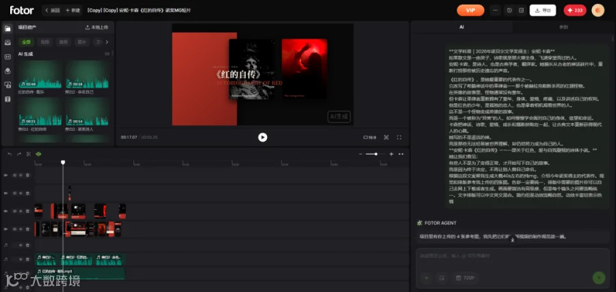This screenshot has width=616, height=292.
Task: Click the red 233 credits button
Action: coord(575,10)
